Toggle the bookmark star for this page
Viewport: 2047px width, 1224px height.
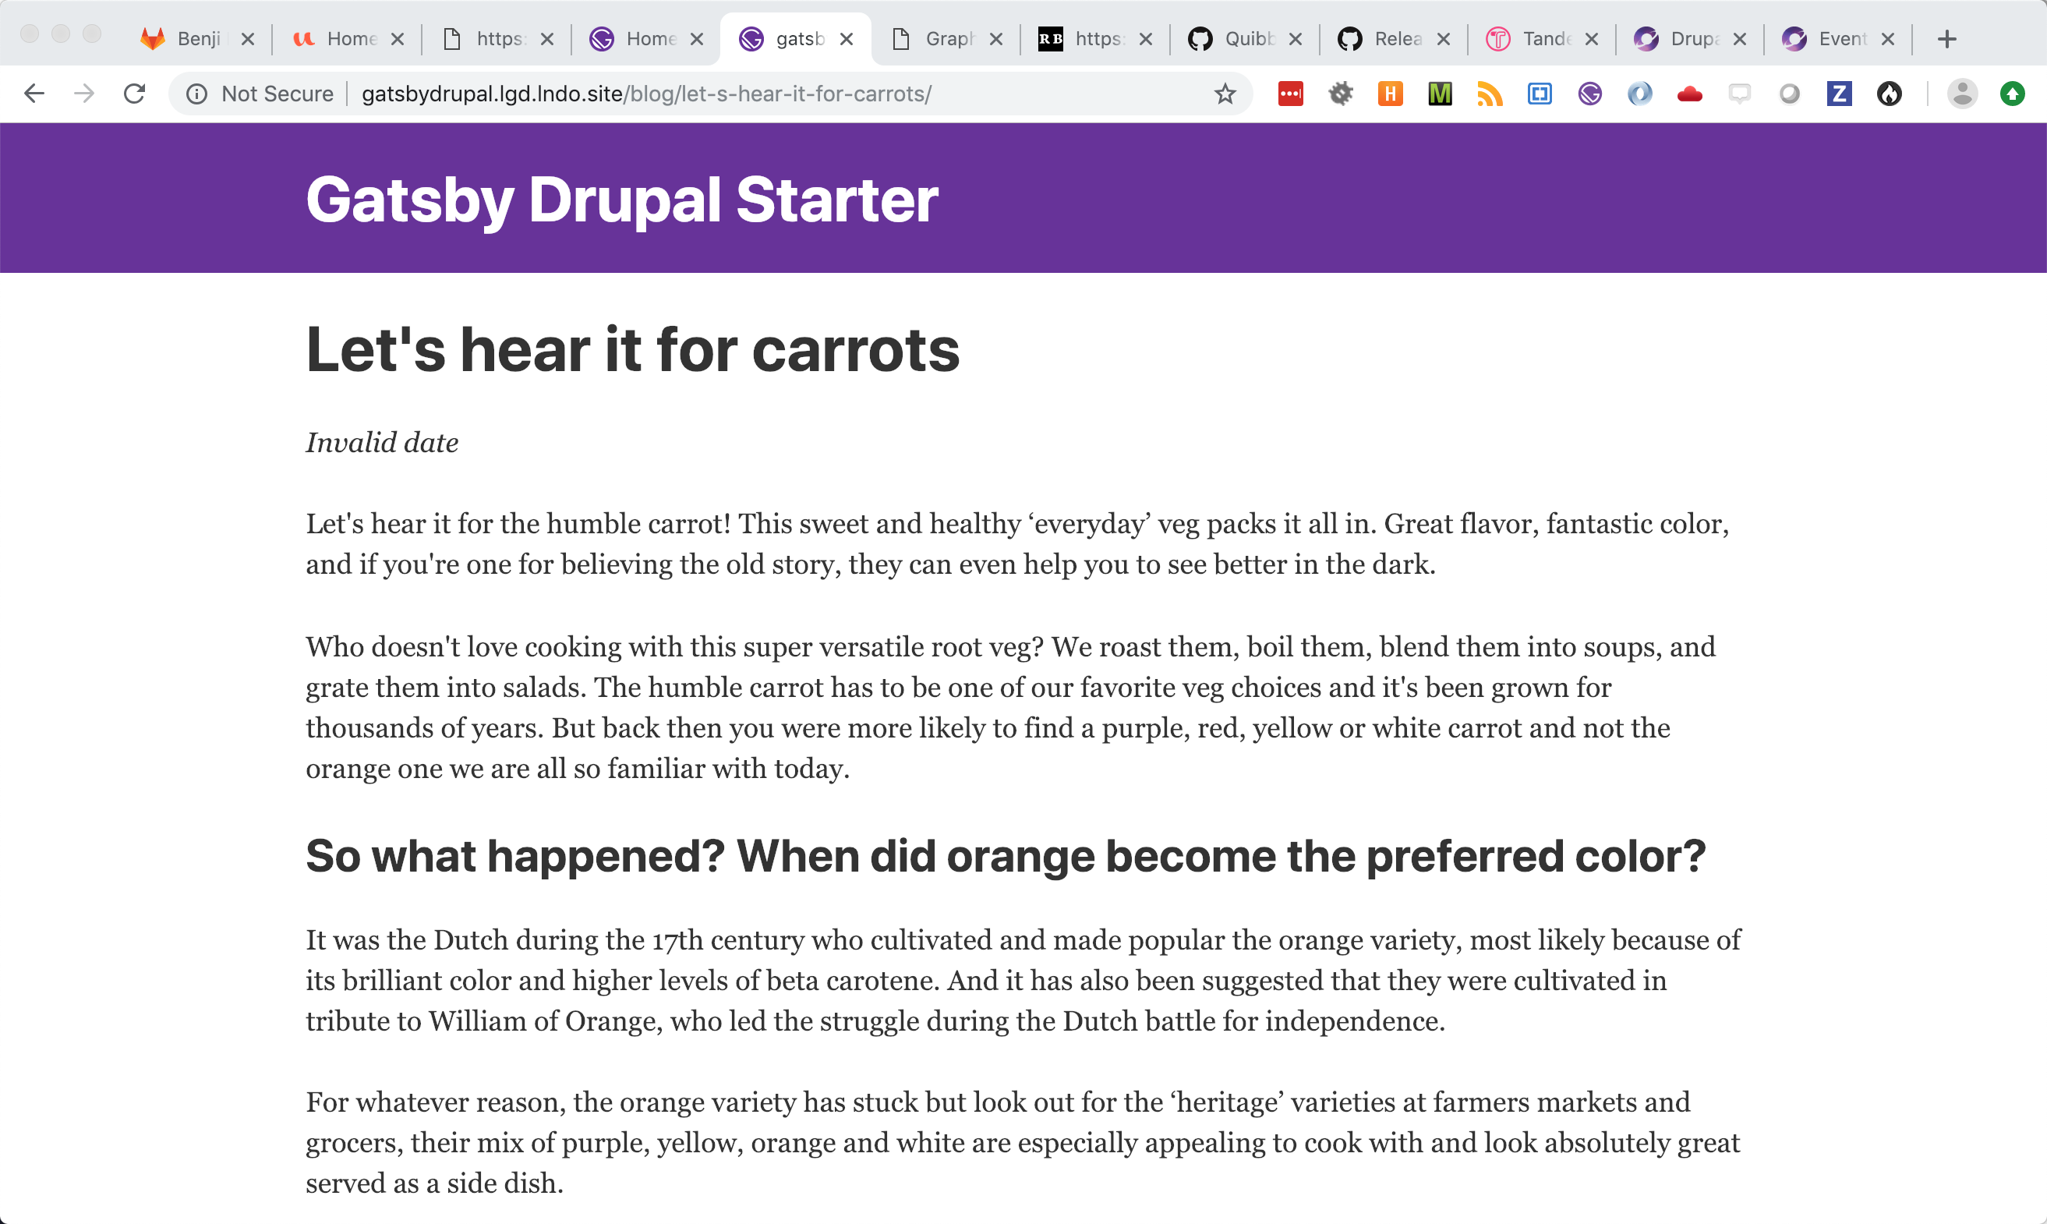(1225, 94)
